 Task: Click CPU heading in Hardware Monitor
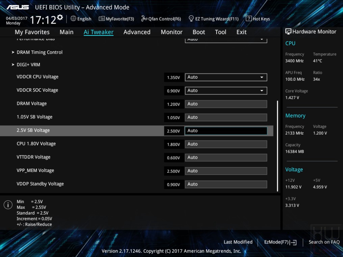(290, 43)
